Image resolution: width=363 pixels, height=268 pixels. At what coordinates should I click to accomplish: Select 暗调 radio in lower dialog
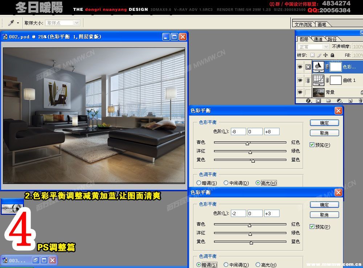199,264
